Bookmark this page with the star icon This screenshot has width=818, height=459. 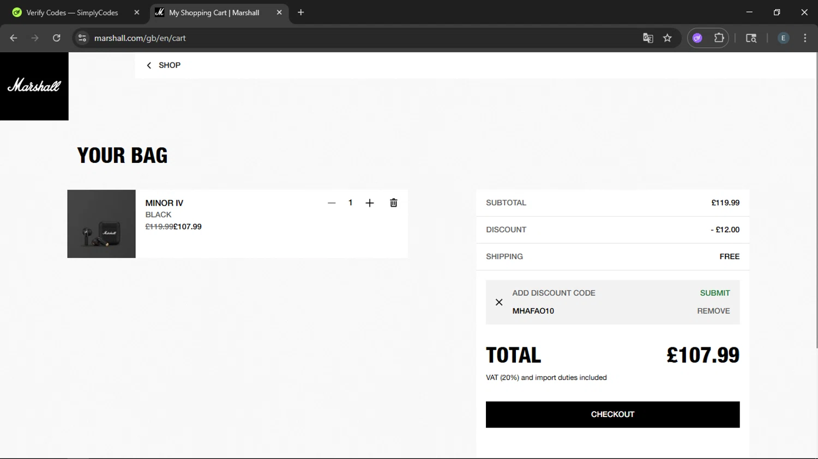[x=667, y=38]
